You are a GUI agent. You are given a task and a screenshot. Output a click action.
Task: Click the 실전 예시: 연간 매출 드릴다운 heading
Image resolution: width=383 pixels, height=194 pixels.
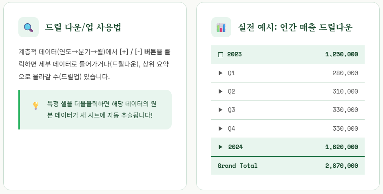(x=295, y=27)
